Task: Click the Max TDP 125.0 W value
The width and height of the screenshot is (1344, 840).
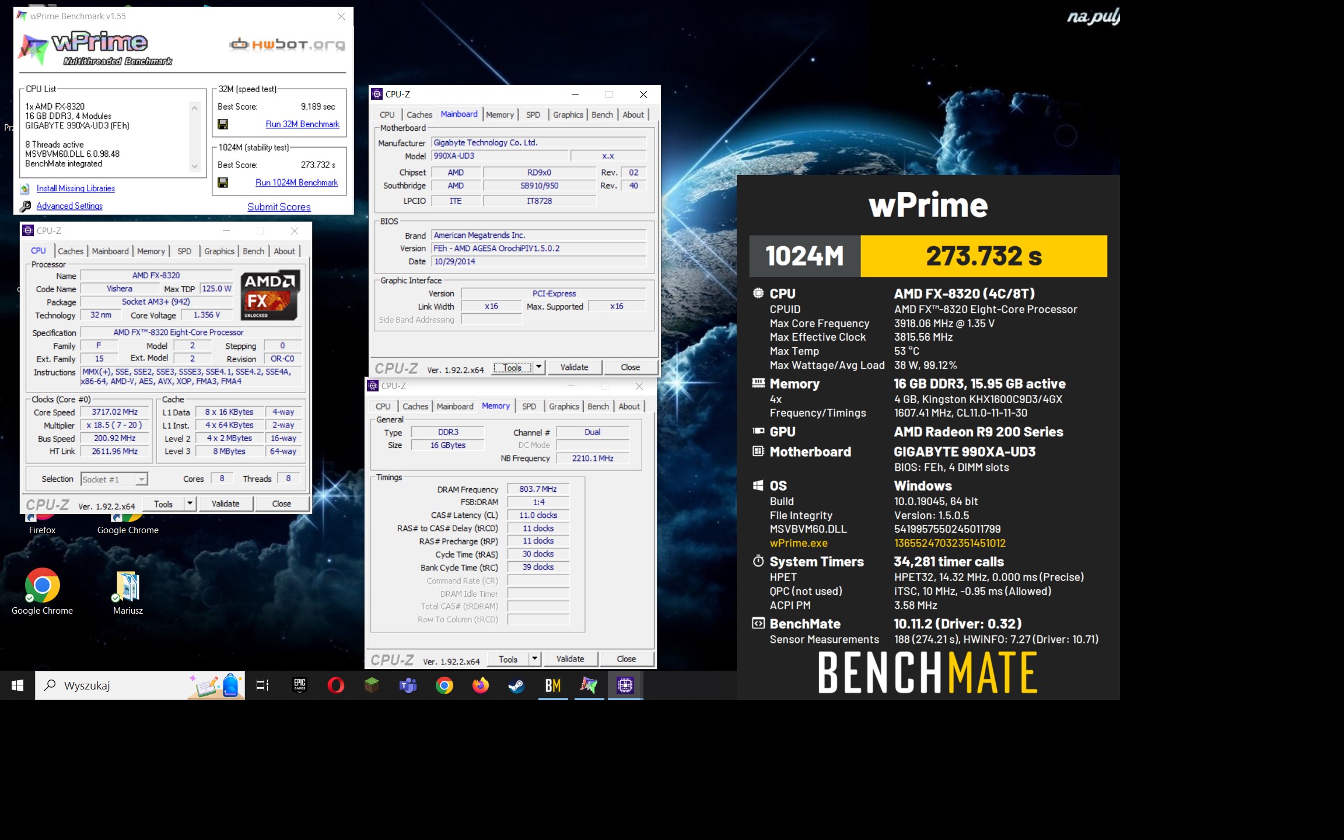Action: click(216, 288)
